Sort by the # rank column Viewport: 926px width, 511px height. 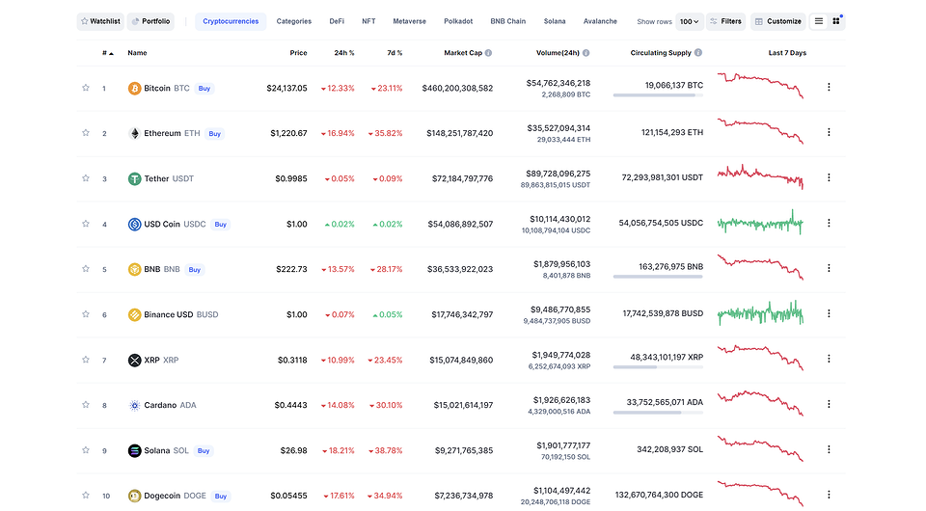[107, 53]
